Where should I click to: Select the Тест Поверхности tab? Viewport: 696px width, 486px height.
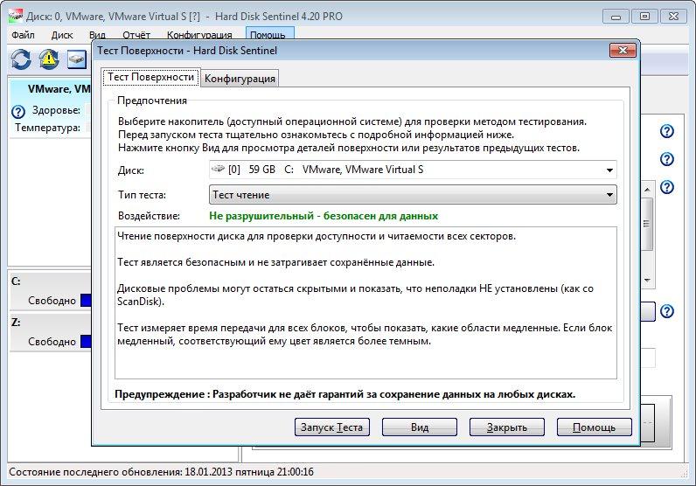(151, 77)
